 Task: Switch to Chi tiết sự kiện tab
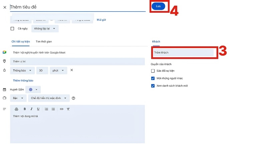(21, 41)
